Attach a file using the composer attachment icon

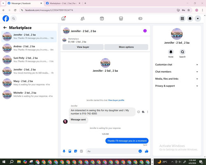pyautogui.click(x=70, y=151)
